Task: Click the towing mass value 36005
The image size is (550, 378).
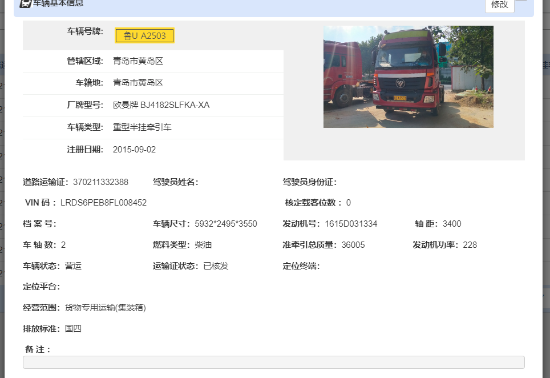Action: pos(353,245)
